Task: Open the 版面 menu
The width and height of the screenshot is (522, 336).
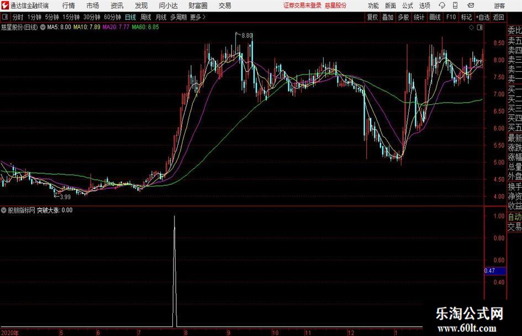Action: tap(391, 6)
